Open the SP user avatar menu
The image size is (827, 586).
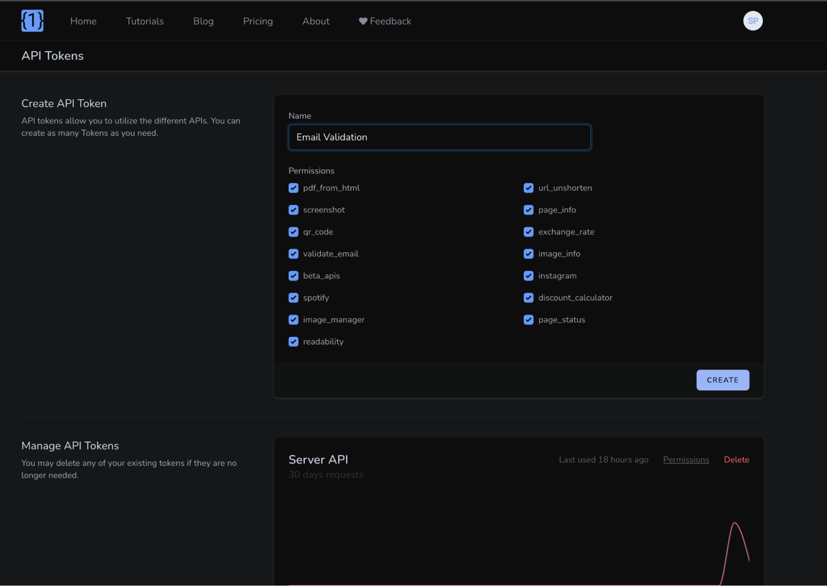tap(753, 21)
